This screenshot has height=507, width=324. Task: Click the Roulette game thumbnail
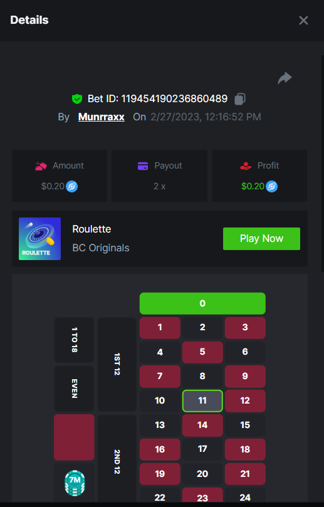point(39,239)
